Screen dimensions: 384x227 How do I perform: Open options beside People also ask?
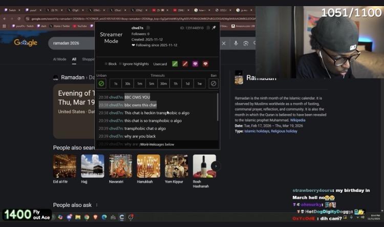pyautogui.click(x=96, y=205)
